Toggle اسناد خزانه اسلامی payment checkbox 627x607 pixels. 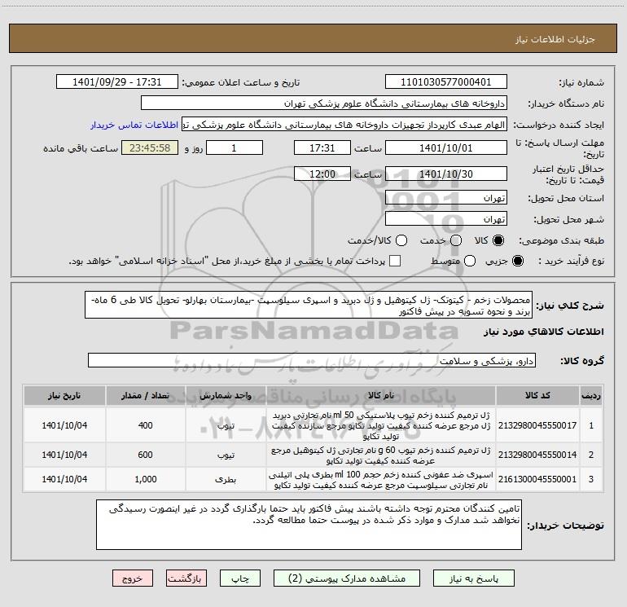395,261
